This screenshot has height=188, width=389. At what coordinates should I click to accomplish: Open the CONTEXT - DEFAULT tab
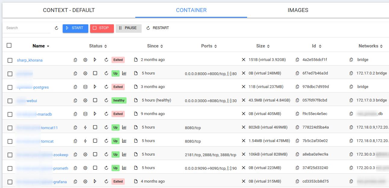tap(69, 10)
